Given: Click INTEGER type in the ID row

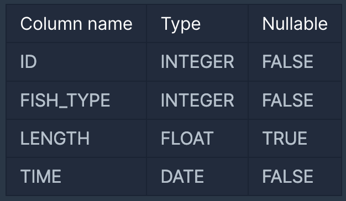Looking at the screenshot, I should pos(197,62).
